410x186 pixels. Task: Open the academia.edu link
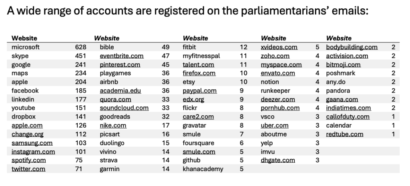pyautogui.click(x=120, y=91)
